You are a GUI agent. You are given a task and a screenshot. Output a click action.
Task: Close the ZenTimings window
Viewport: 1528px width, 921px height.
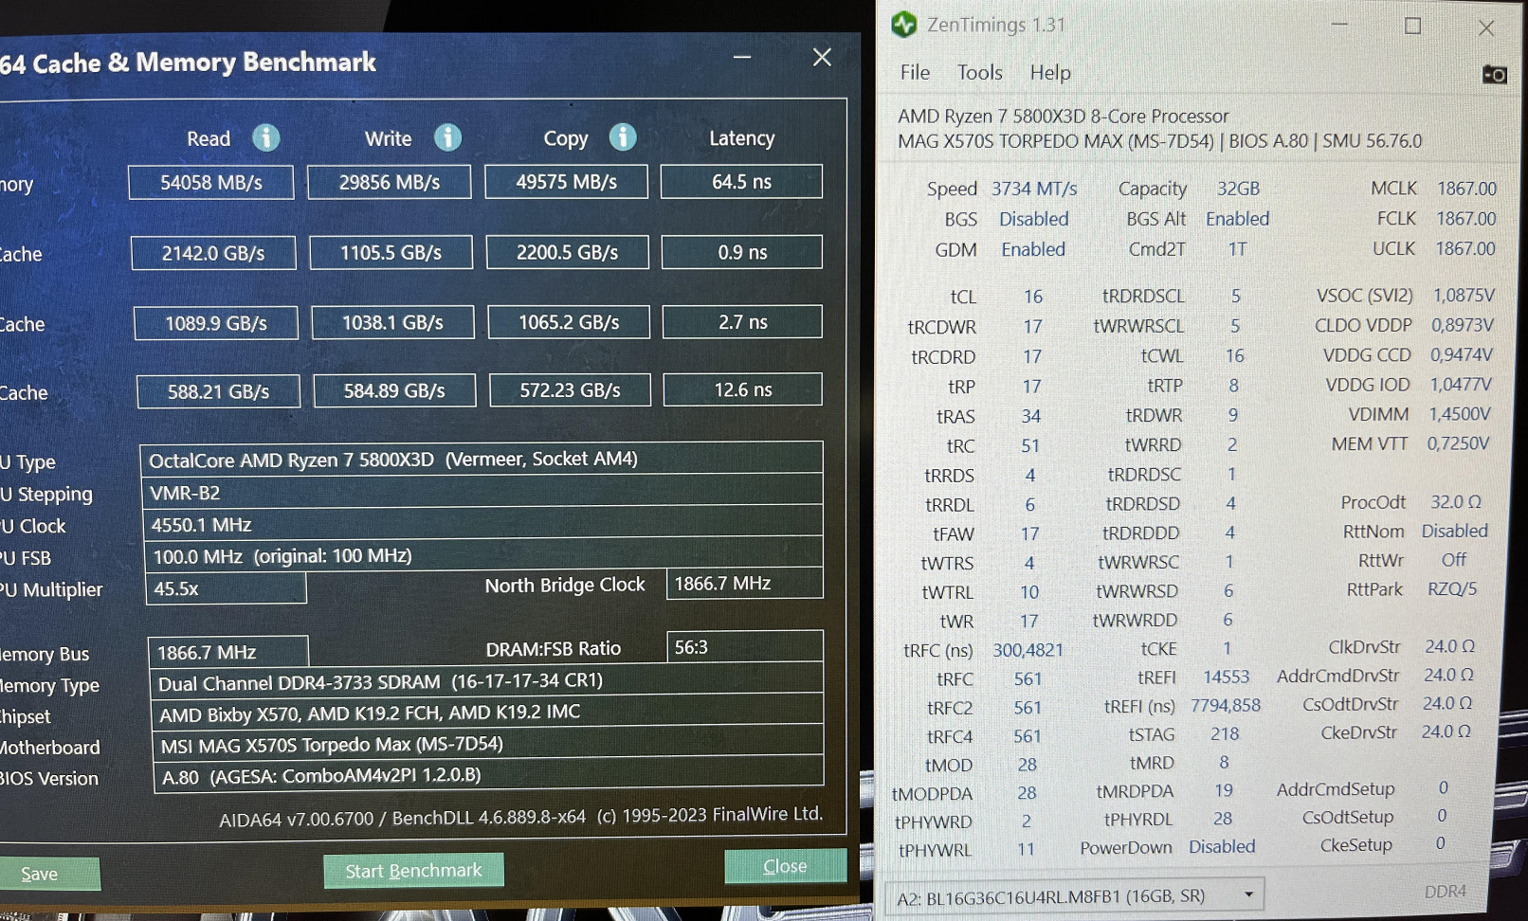coord(1485,28)
